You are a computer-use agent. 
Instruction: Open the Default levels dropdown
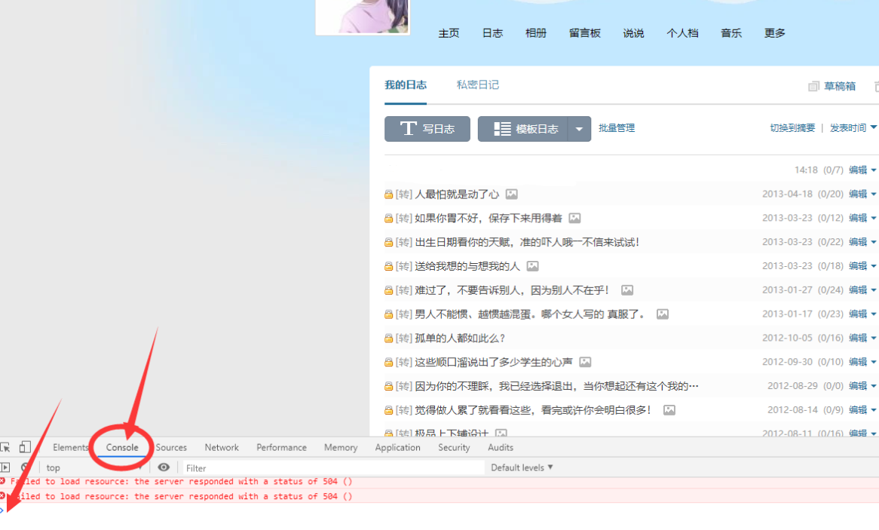point(521,467)
